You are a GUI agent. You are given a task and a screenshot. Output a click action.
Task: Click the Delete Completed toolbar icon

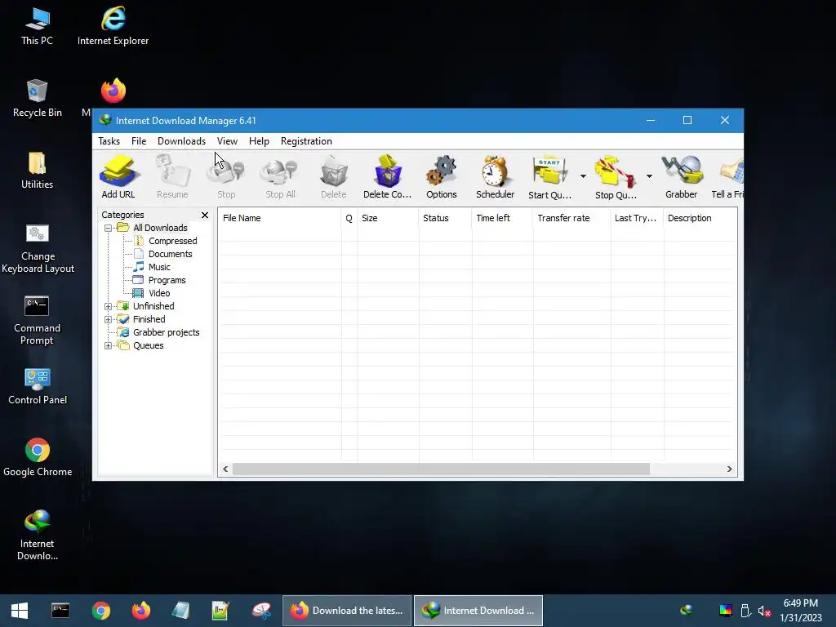[388, 177]
